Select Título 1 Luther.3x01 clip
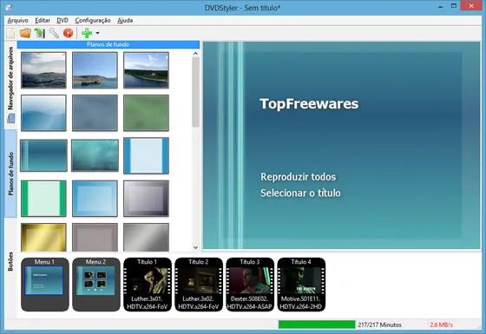 point(148,285)
